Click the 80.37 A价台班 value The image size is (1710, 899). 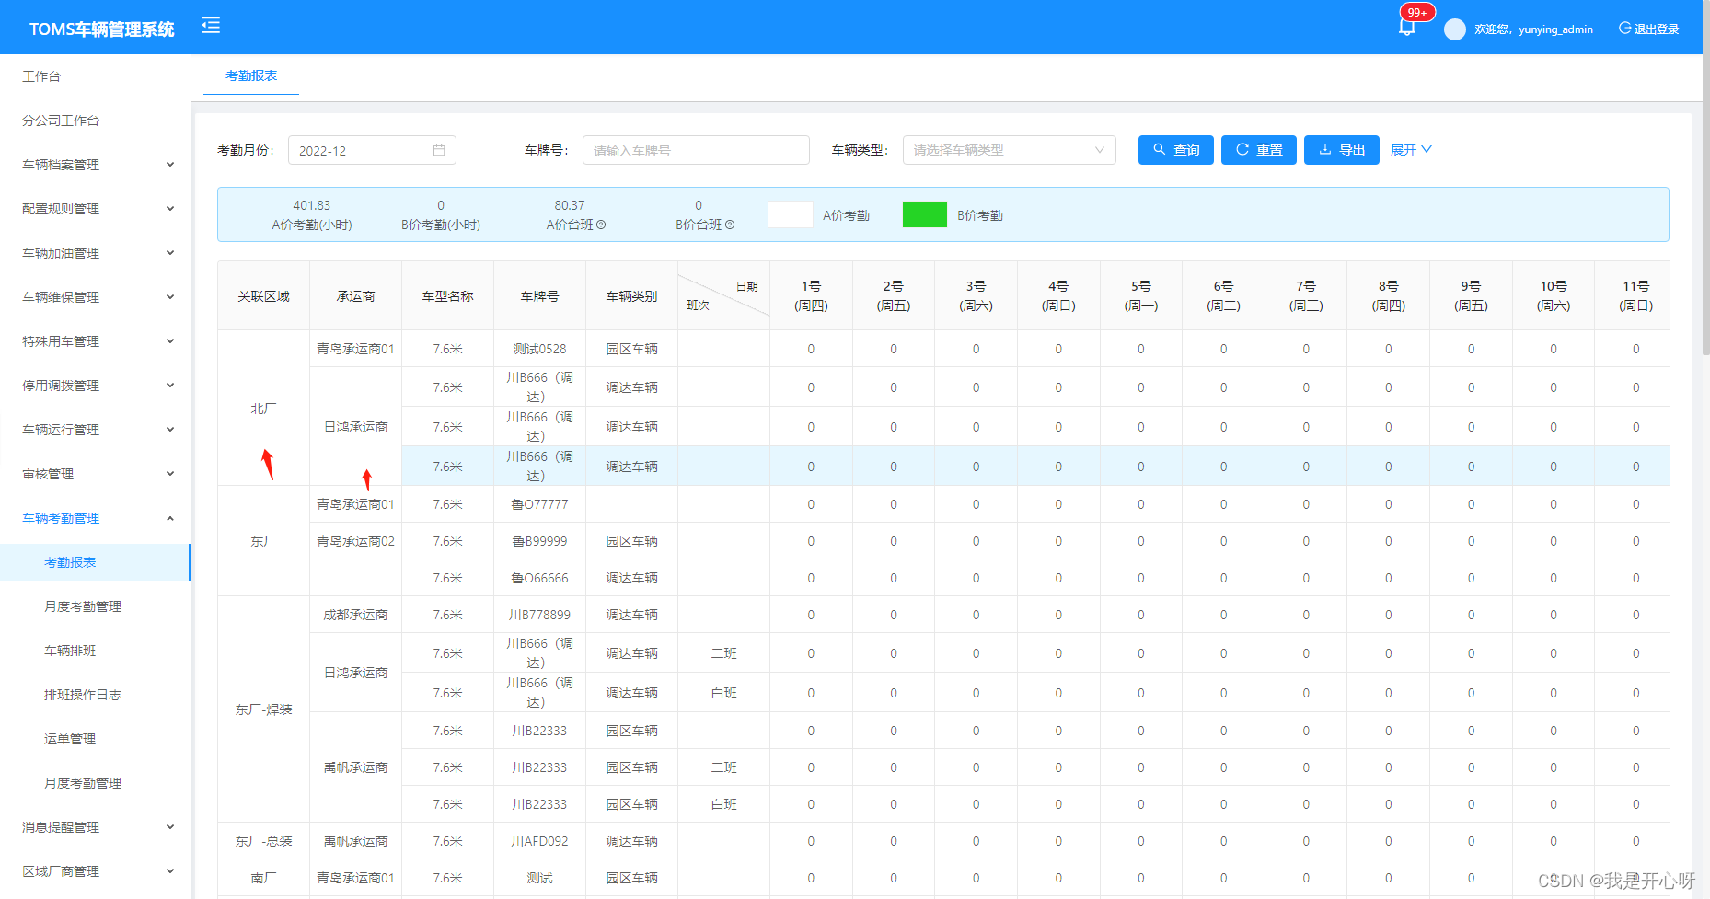pos(569,205)
